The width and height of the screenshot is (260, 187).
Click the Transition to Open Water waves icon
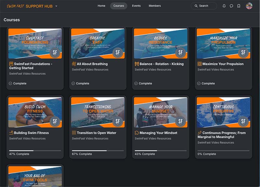(x=74, y=133)
